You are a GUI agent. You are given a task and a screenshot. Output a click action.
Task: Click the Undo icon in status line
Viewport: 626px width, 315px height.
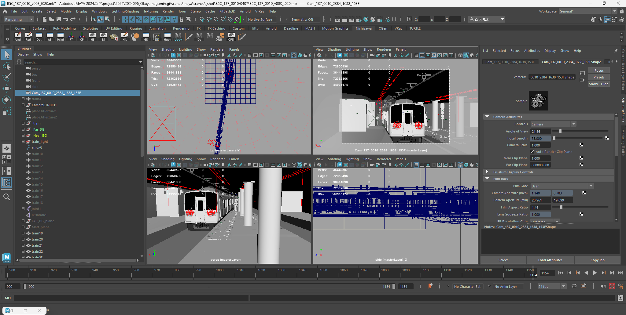[x=66, y=20]
